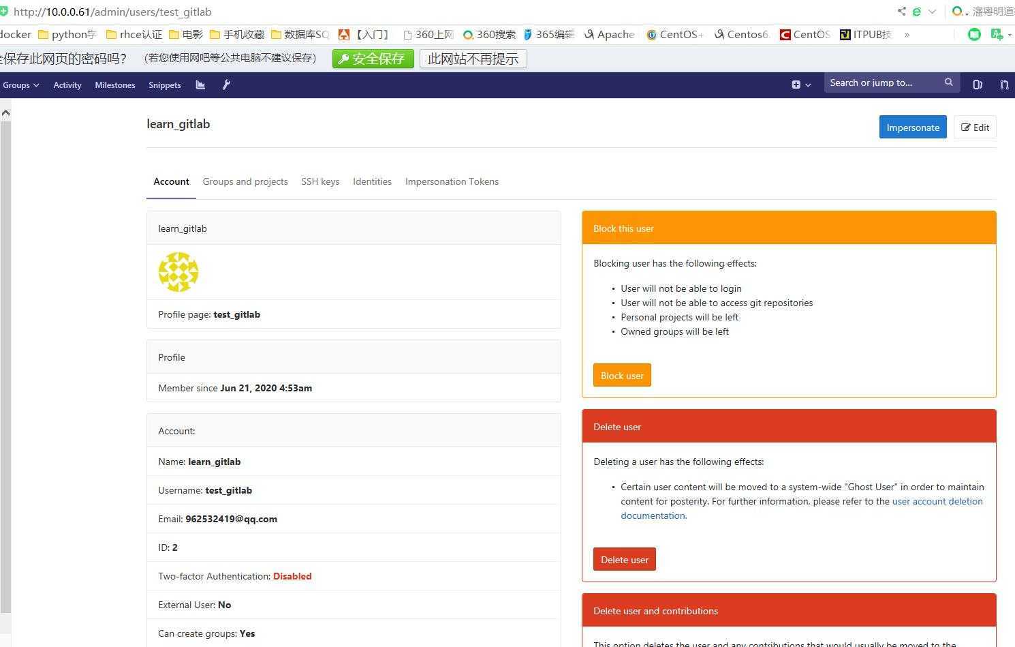Open the red CentOS bookmark
This screenshot has height=647, width=1015.
[805, 34]
